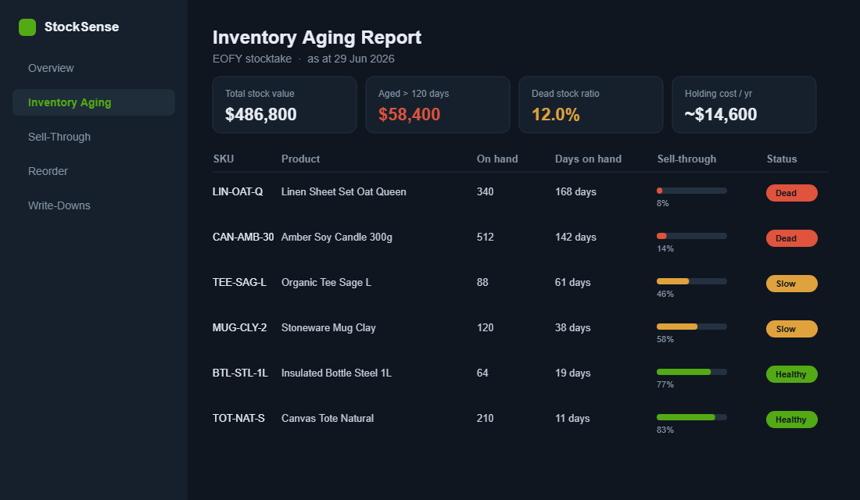Click the Dead badge for Linen Sheet Set

791,193
